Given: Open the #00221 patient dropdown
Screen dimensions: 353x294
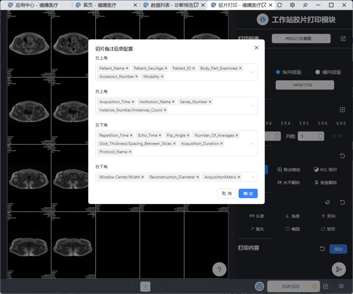Looking at the screenshot, I should (x=301, y=39).
